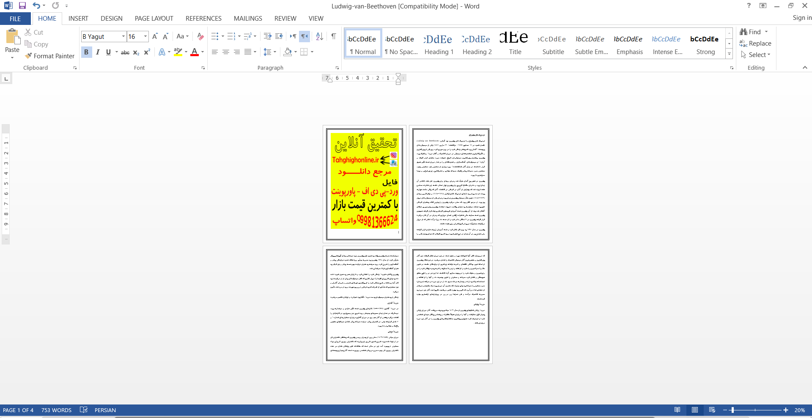Toggle Justify alignment
Viewport: 812px width, 418px height.
pyautogui.click(x=248, y=52)
